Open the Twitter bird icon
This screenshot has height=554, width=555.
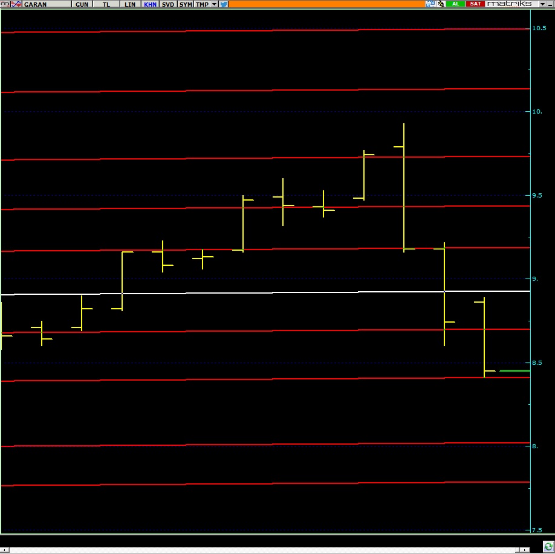click(223, 4)
